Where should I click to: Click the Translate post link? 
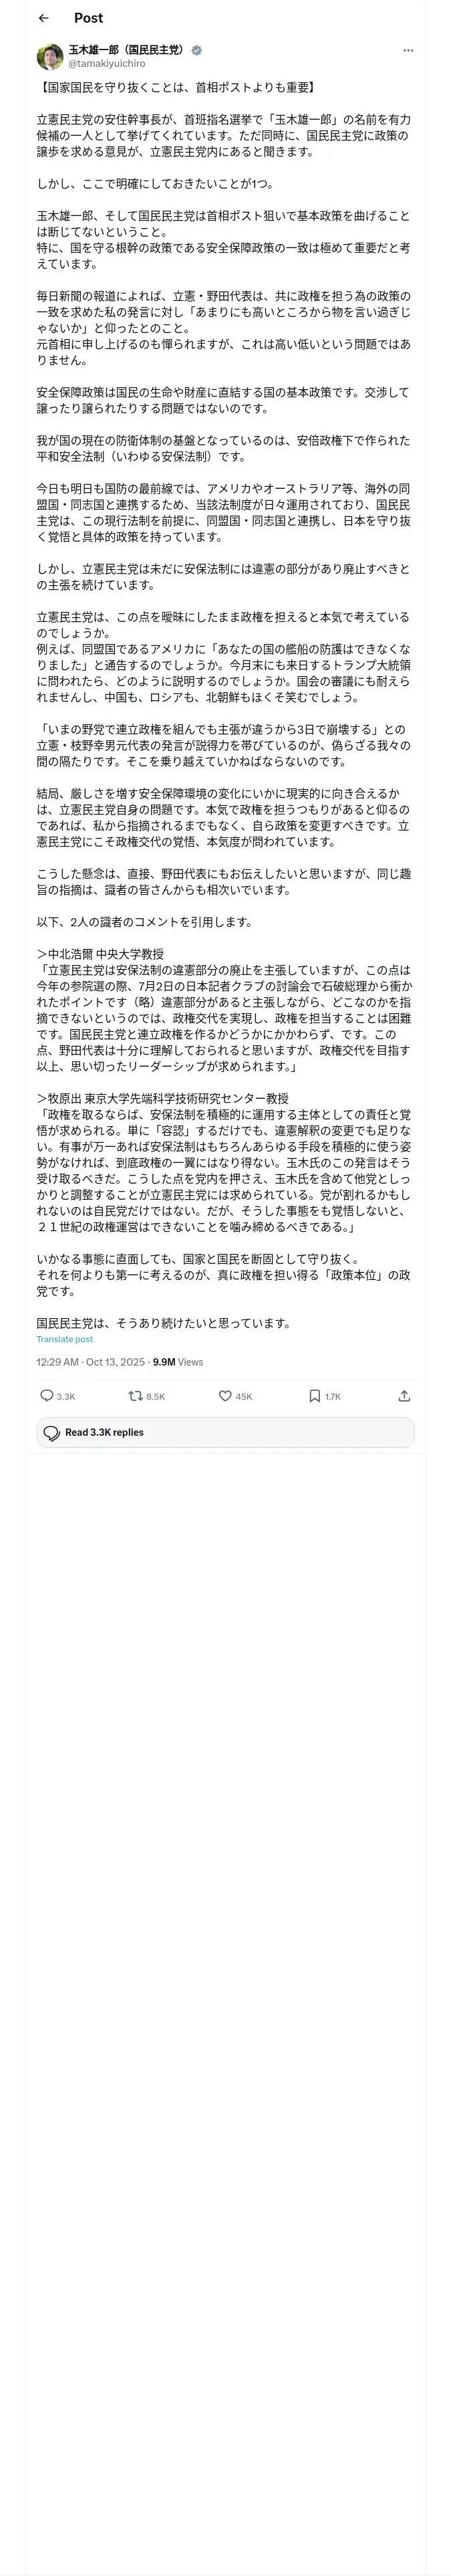(65, 1339)
